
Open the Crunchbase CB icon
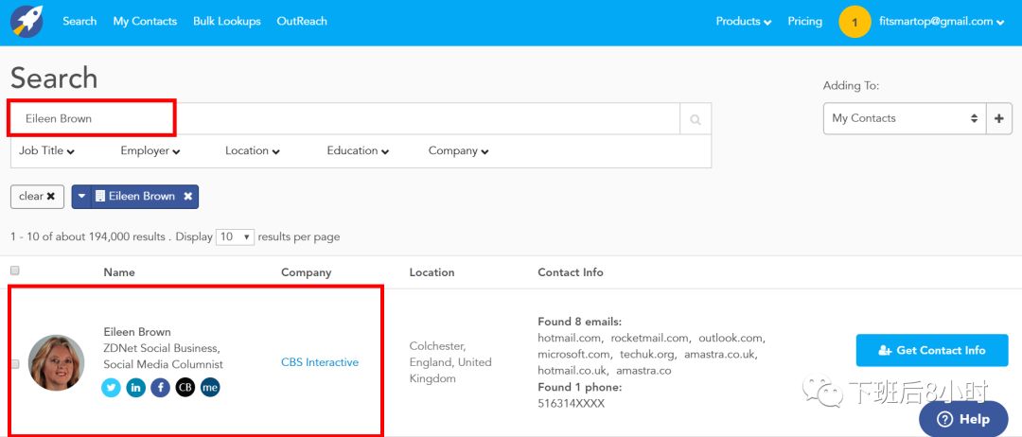click(x=185, y=387)
